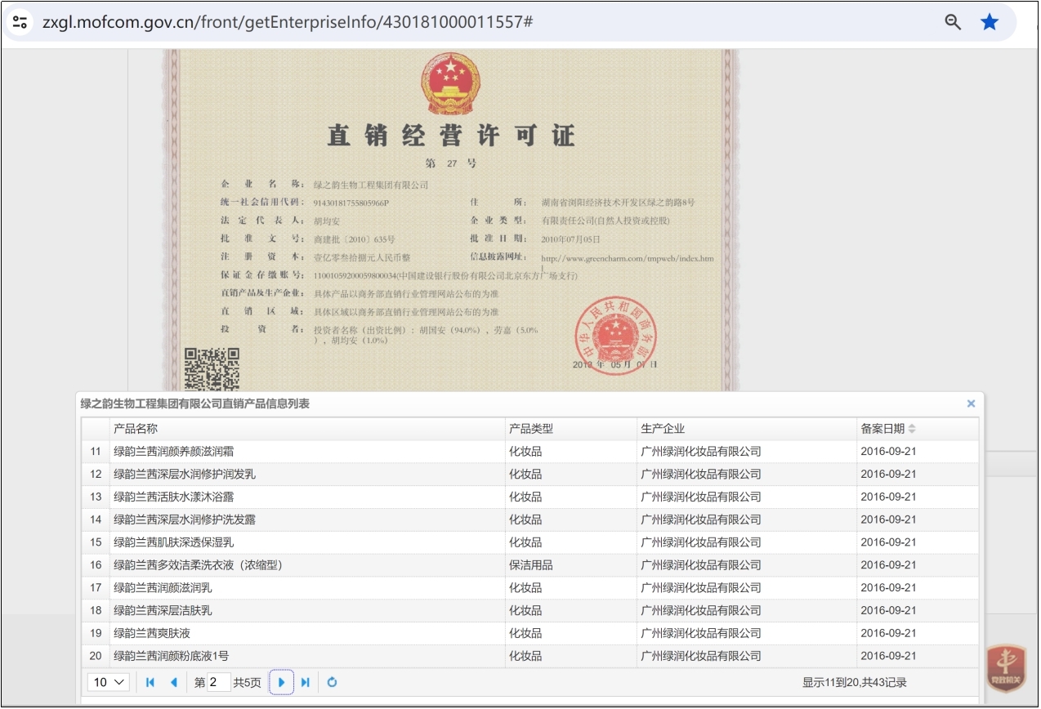
Task: Select row 绿韵兰茜肌肤深透保湿乳
Action: [x=530, y=542]
